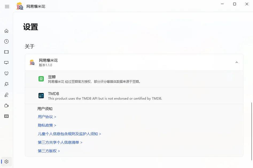This screenshot has height=168, width=253.
Task: Click the TMDB logo icon
Action: click(41, 96)
